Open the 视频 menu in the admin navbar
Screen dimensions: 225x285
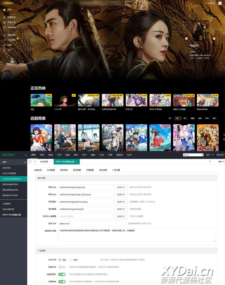coord(67,155)
